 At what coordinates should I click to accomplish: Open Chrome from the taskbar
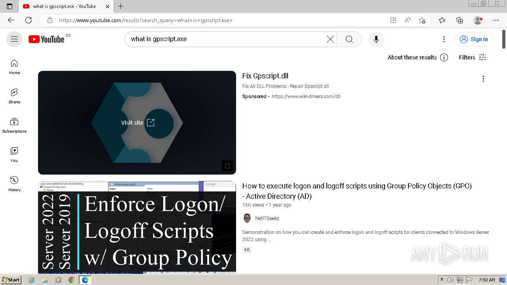click(71, 280)
